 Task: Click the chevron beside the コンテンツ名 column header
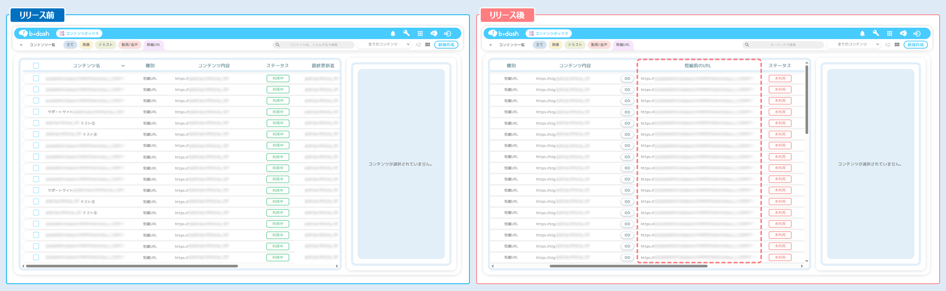[123, 66]
